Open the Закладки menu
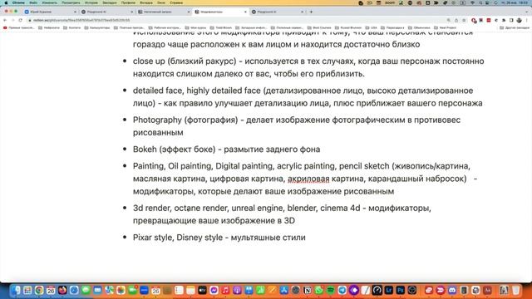532x299 pixels. click(x=110, y=2)
